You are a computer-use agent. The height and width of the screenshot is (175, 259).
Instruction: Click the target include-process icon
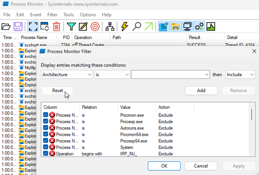click(x=95, y=26)
